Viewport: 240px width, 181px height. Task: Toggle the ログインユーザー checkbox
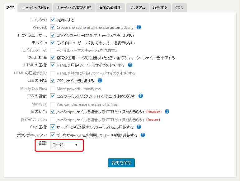53,35
